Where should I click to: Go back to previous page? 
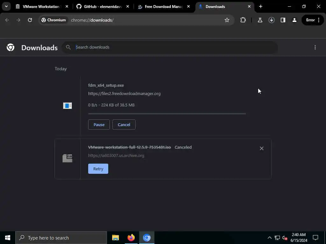(x=7, y=20)
